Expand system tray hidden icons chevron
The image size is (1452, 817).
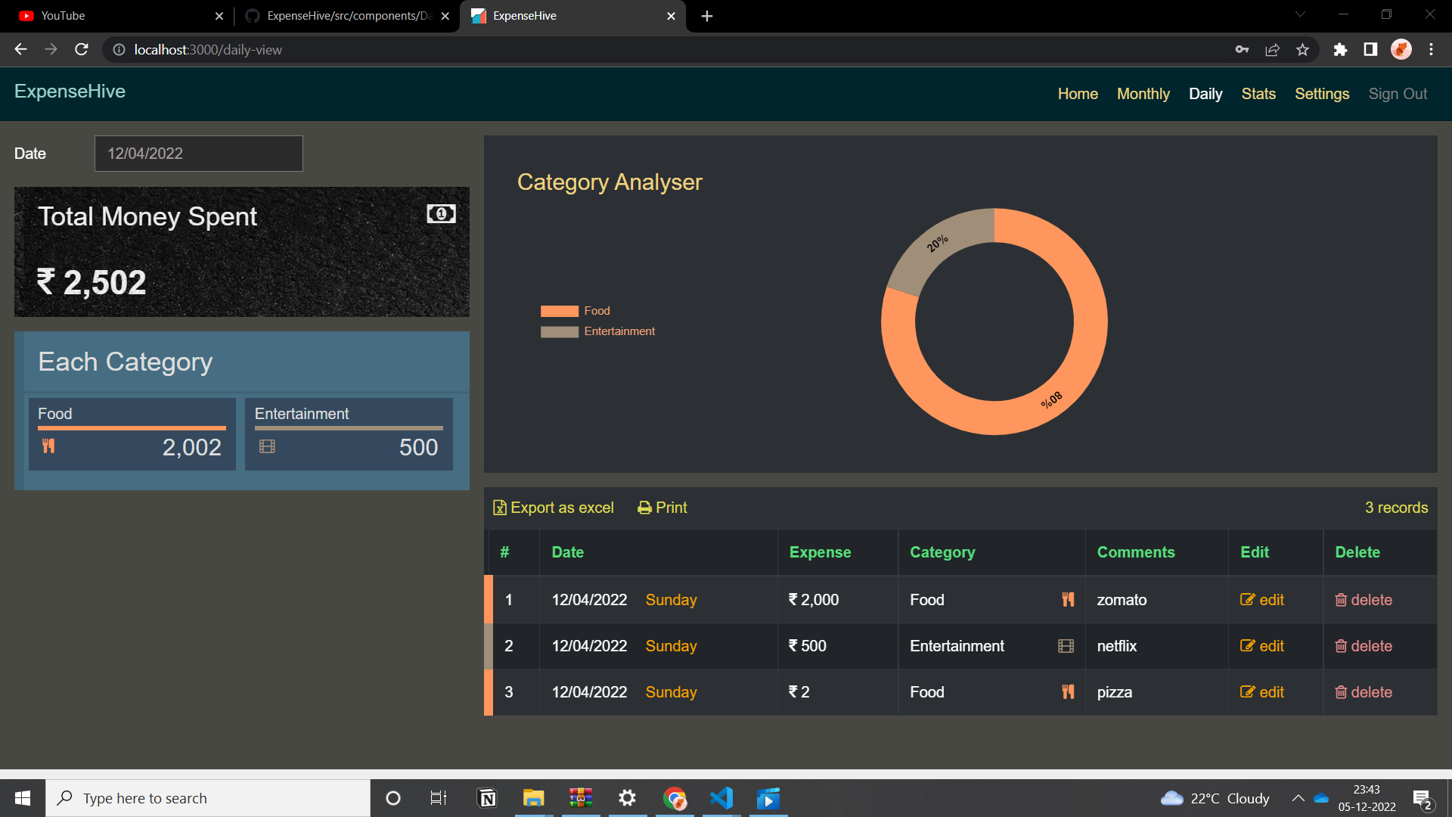tap(1298, 798)
